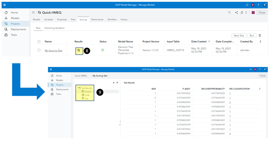Click the Run button
The height and width of the screenshot is (141, 269).
(252, 36)
